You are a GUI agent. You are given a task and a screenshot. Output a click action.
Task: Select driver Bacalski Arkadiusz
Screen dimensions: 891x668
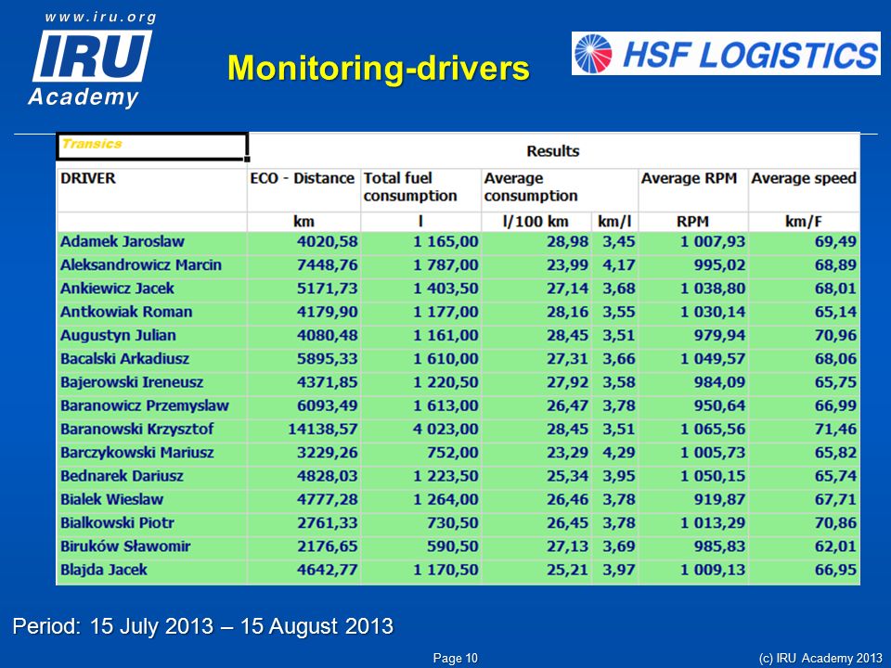pos(125,358)
